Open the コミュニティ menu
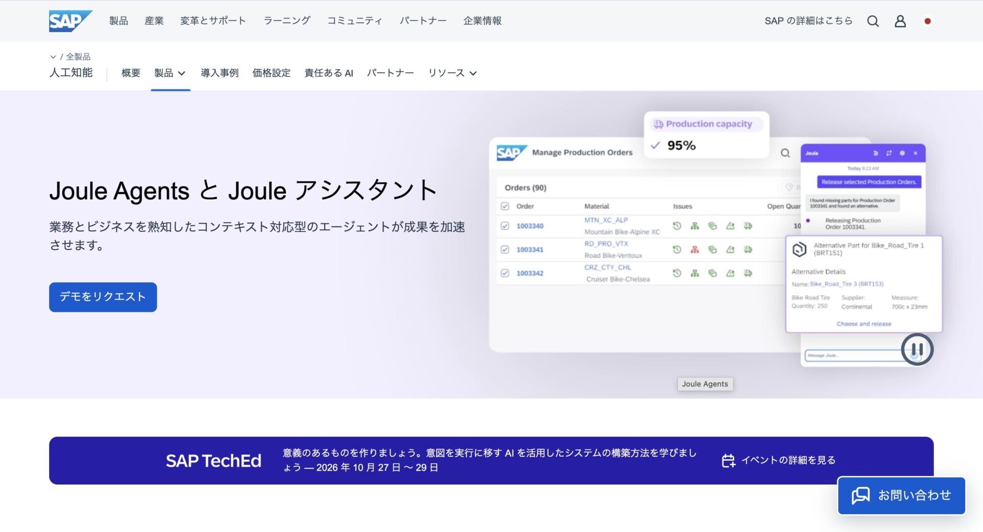Viewport: 983px width, 532px height. pos(355,21)
